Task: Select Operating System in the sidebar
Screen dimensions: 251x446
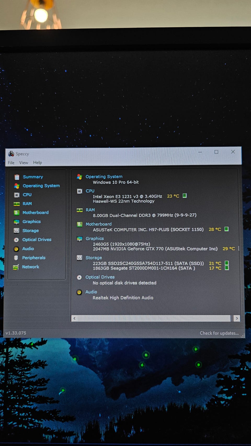Action: pyautogui.click(x=41, y=186)
